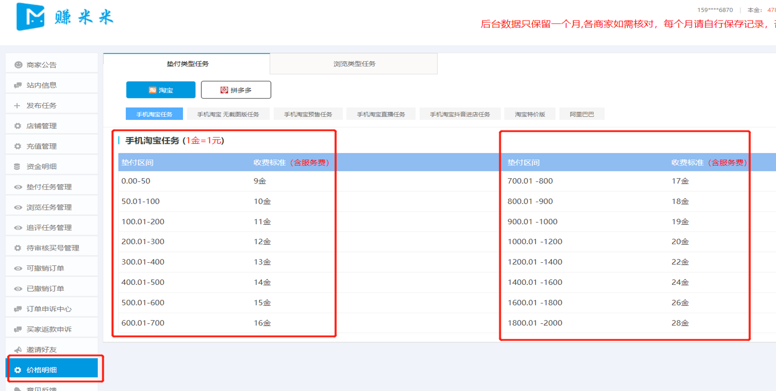Click the 手机淘宝任务 section heading

175,140
